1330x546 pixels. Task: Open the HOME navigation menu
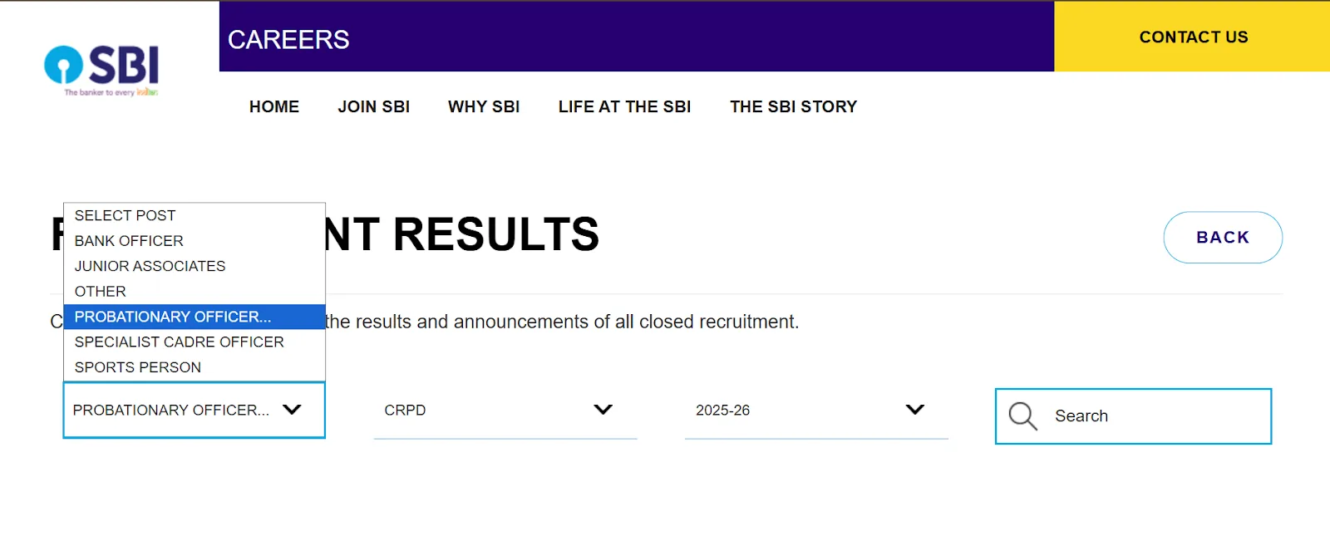coord(273,106)
